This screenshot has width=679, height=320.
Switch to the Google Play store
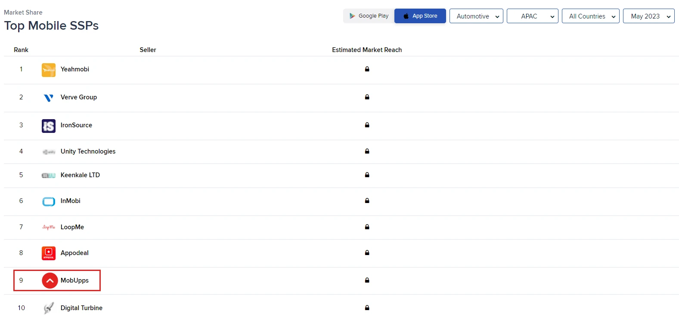(x=369, y=16)
